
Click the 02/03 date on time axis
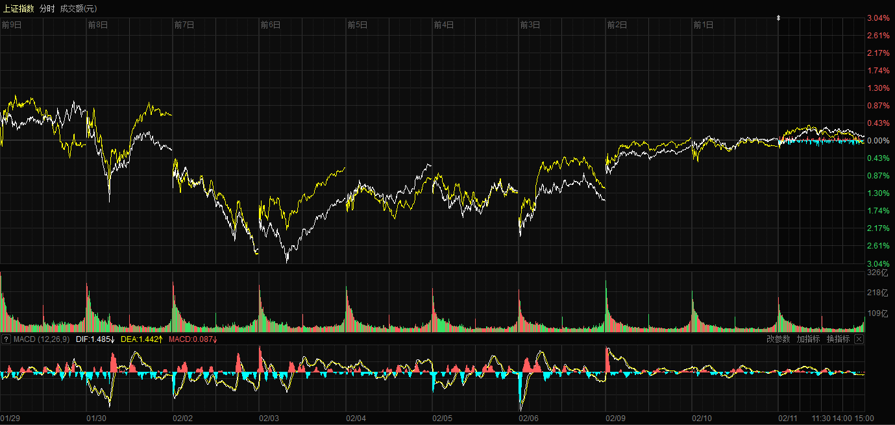click(269, 419)
